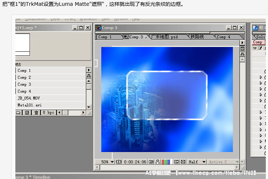Open the Composition menu
This screenshot has width=268, height=179.
35,19
